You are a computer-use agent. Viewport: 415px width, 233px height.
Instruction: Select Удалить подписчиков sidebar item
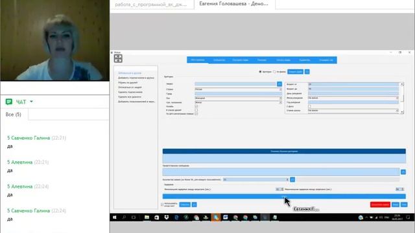click(130, 92)
